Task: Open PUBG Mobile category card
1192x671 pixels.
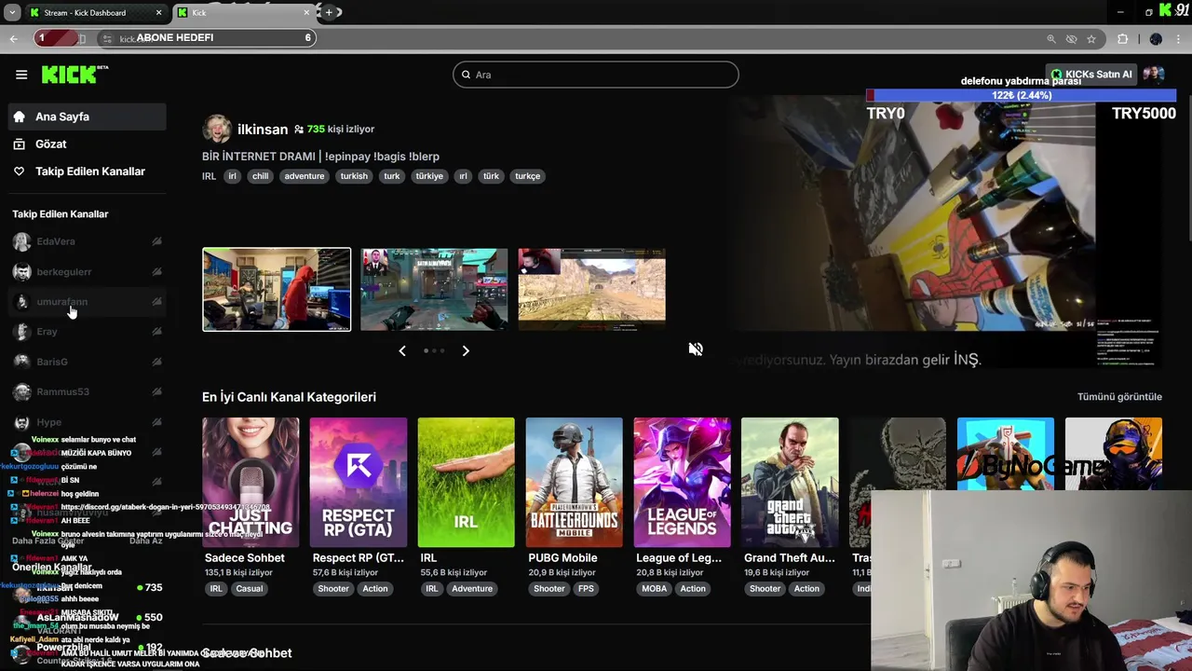Action: tap(574, 482)
